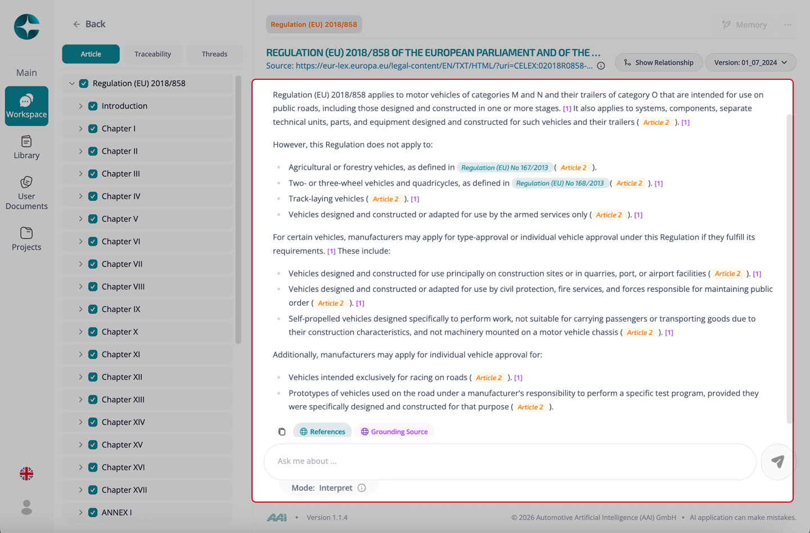Expand the Chapter XVII node
Viewport: 810px width, 533px height.
click(x=80, y=490)
